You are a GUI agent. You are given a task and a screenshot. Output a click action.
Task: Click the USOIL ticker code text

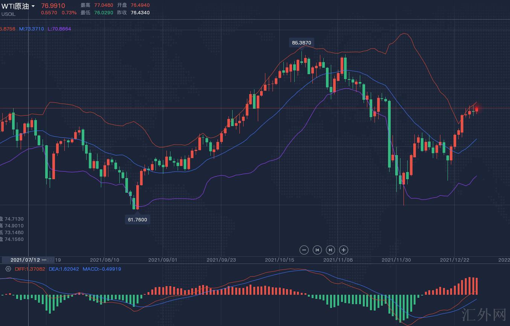coord(9,14)
